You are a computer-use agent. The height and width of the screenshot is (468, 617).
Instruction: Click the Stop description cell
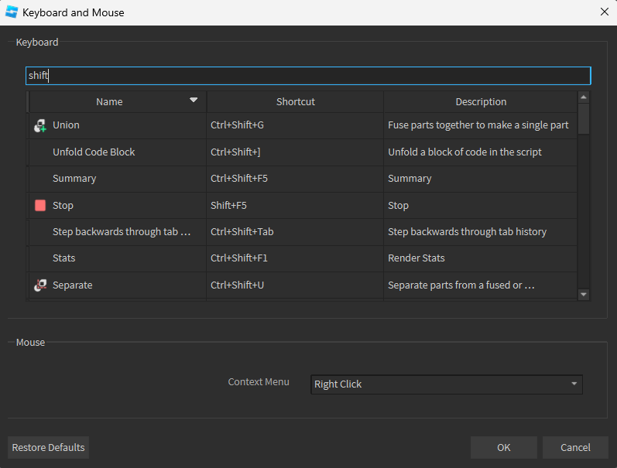tap(481, 205)
